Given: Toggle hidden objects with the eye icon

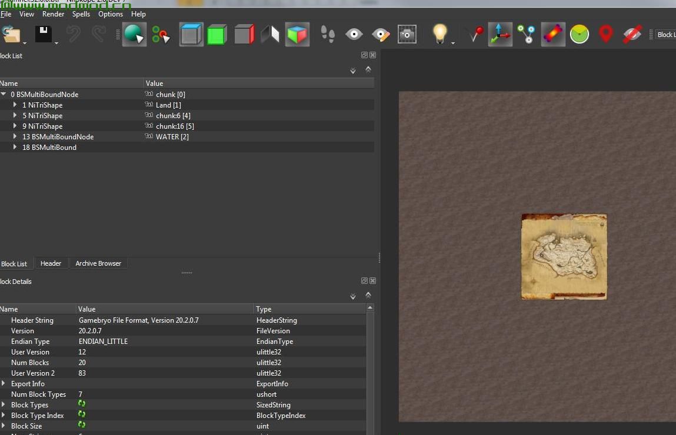Looking at the screenshot, I should (354, 35).
